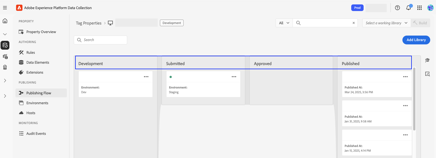This screenshot has height=158, width=436.
Task: Clear the top search field with X
Action: click(x=354, y=23)
